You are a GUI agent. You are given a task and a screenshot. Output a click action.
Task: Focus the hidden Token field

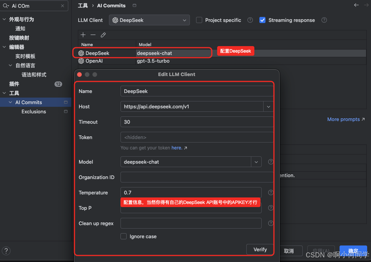pos(197,138)
